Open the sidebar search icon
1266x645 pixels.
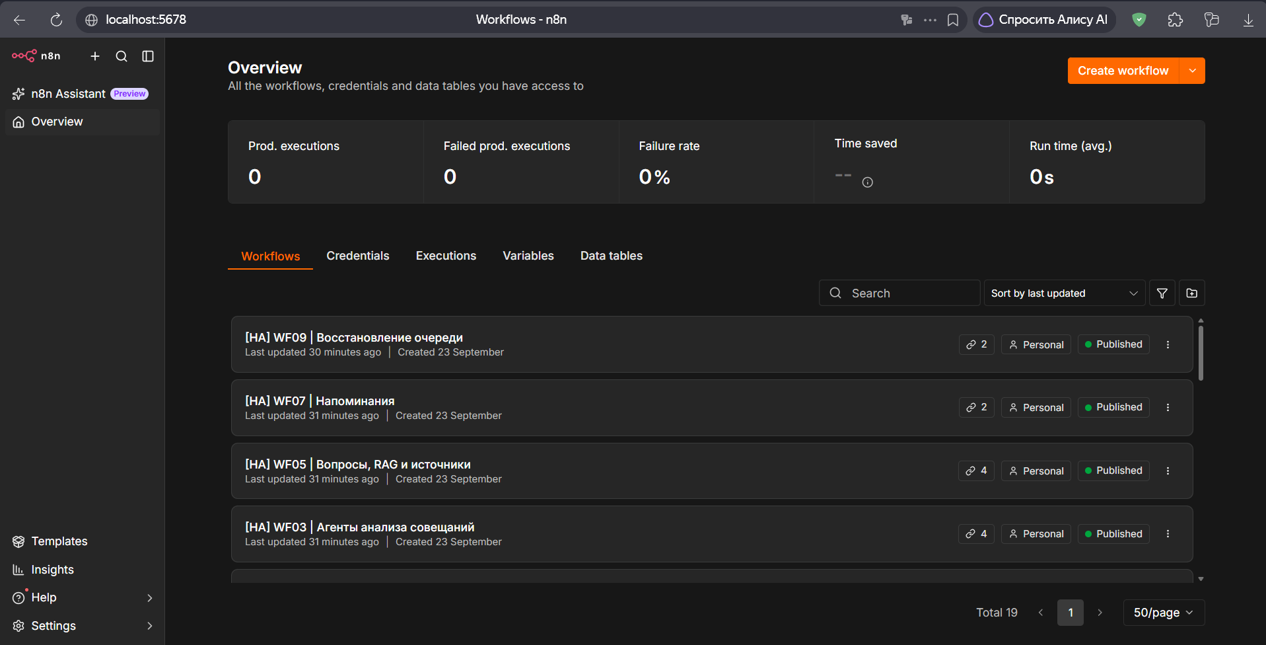click(122, 56)
